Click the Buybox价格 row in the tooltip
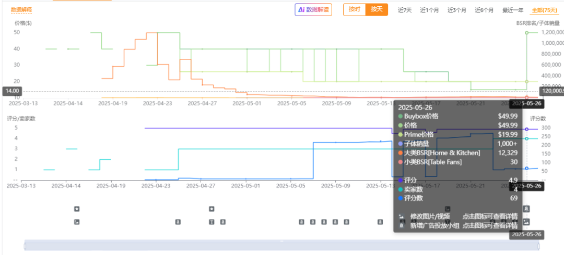Viewport: 564px width, 255px height. point(457,116)
